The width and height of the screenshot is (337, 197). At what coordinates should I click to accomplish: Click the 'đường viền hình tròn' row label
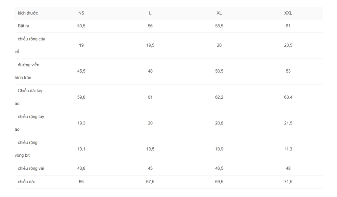pyautogui.click(x=27, y=71)
